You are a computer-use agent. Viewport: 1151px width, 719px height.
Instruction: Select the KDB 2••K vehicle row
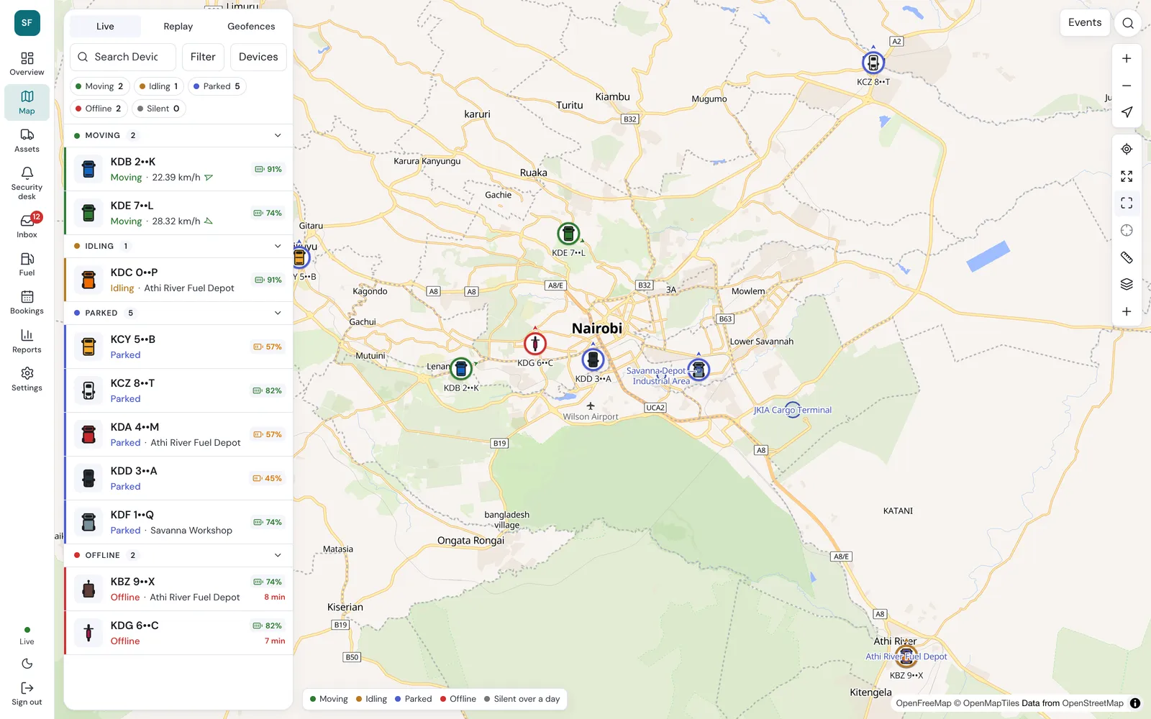[178, 169]
